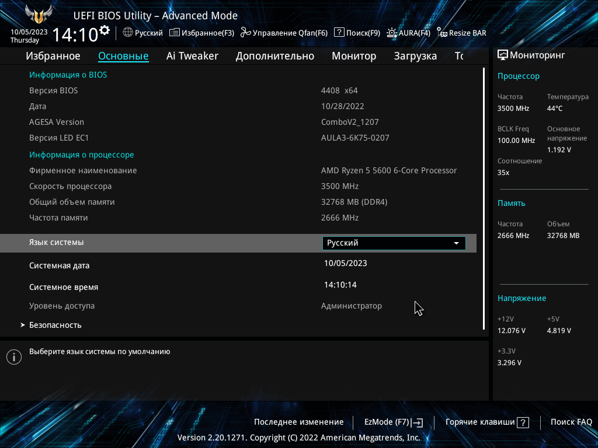The height and width of the screenshot is (448, 598).
Task: Click the 1.192 V core voltage reading
Action: 559,150
